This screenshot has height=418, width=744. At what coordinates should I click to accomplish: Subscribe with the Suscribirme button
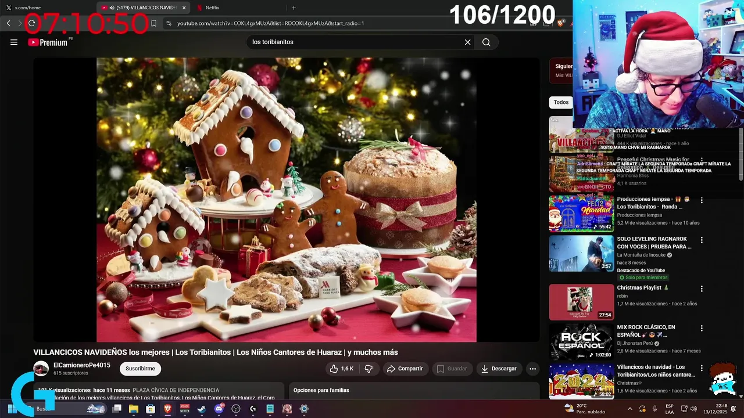pyautogui.click(x=140, y=369)
